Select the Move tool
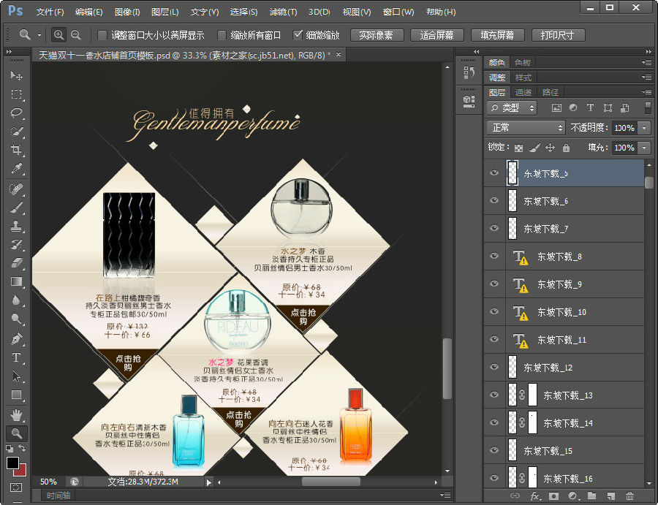658x505 pixels. pyautogui.click(x=16, y=75)
